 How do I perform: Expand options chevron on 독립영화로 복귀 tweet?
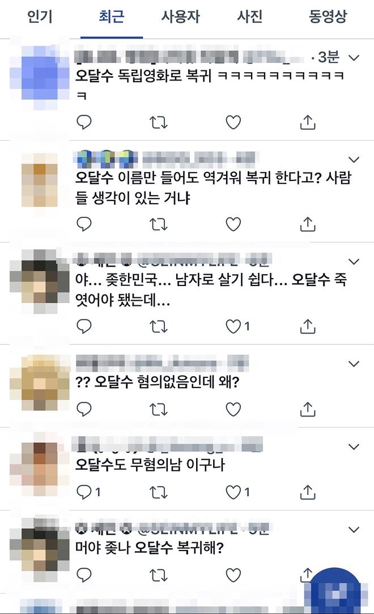pyautogui.click(x=354, y=58)
